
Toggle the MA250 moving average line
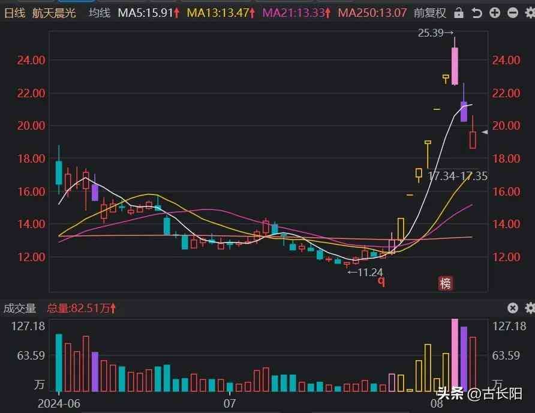[372, 13]
